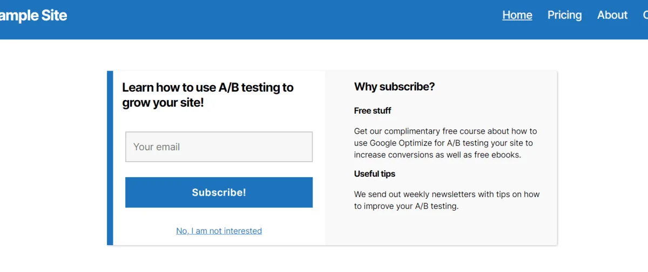
Task: Click the blue accent bar on the signup card
Action: [110, 158]
